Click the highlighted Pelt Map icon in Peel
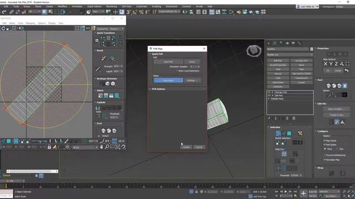355x199 pixels. pos(345,86)
